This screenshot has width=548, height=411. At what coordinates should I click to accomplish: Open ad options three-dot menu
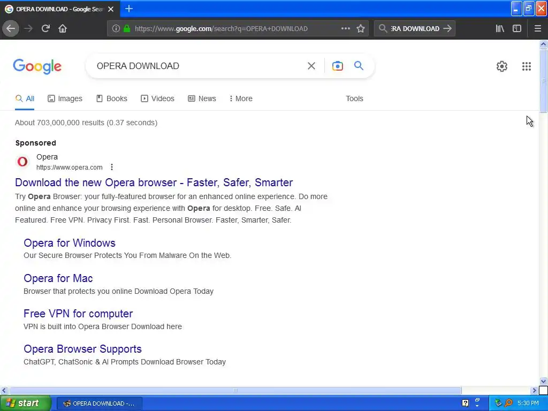click(112, 167)
